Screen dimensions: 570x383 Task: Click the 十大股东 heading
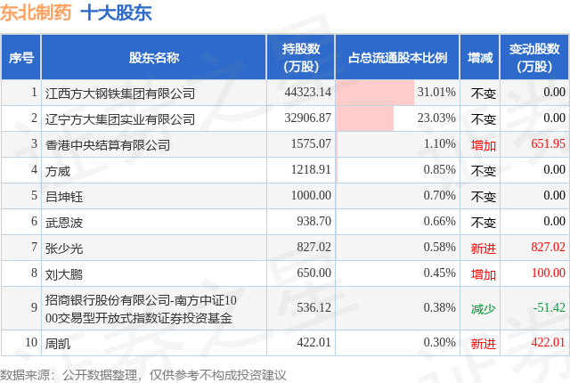[116, 12]
